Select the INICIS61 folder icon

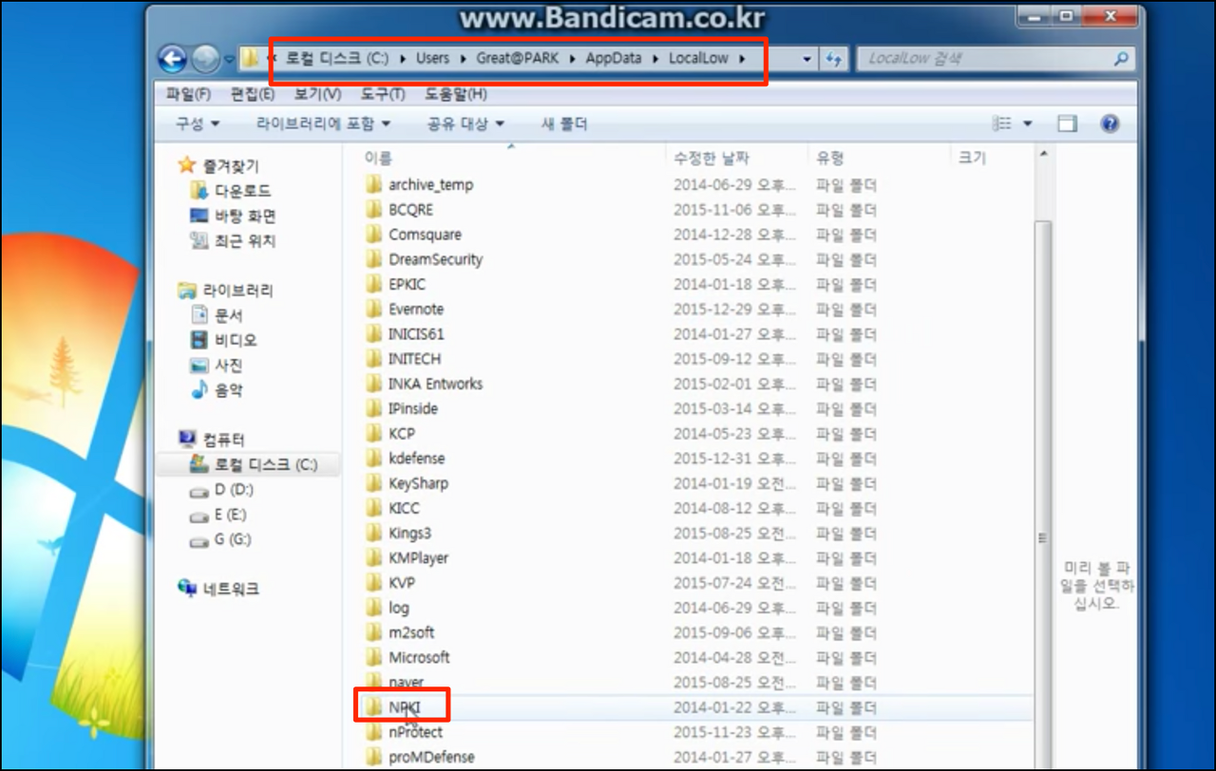[373, 333]
